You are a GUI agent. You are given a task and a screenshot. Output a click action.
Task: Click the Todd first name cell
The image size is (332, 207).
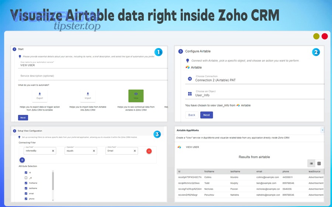point(207,183)
